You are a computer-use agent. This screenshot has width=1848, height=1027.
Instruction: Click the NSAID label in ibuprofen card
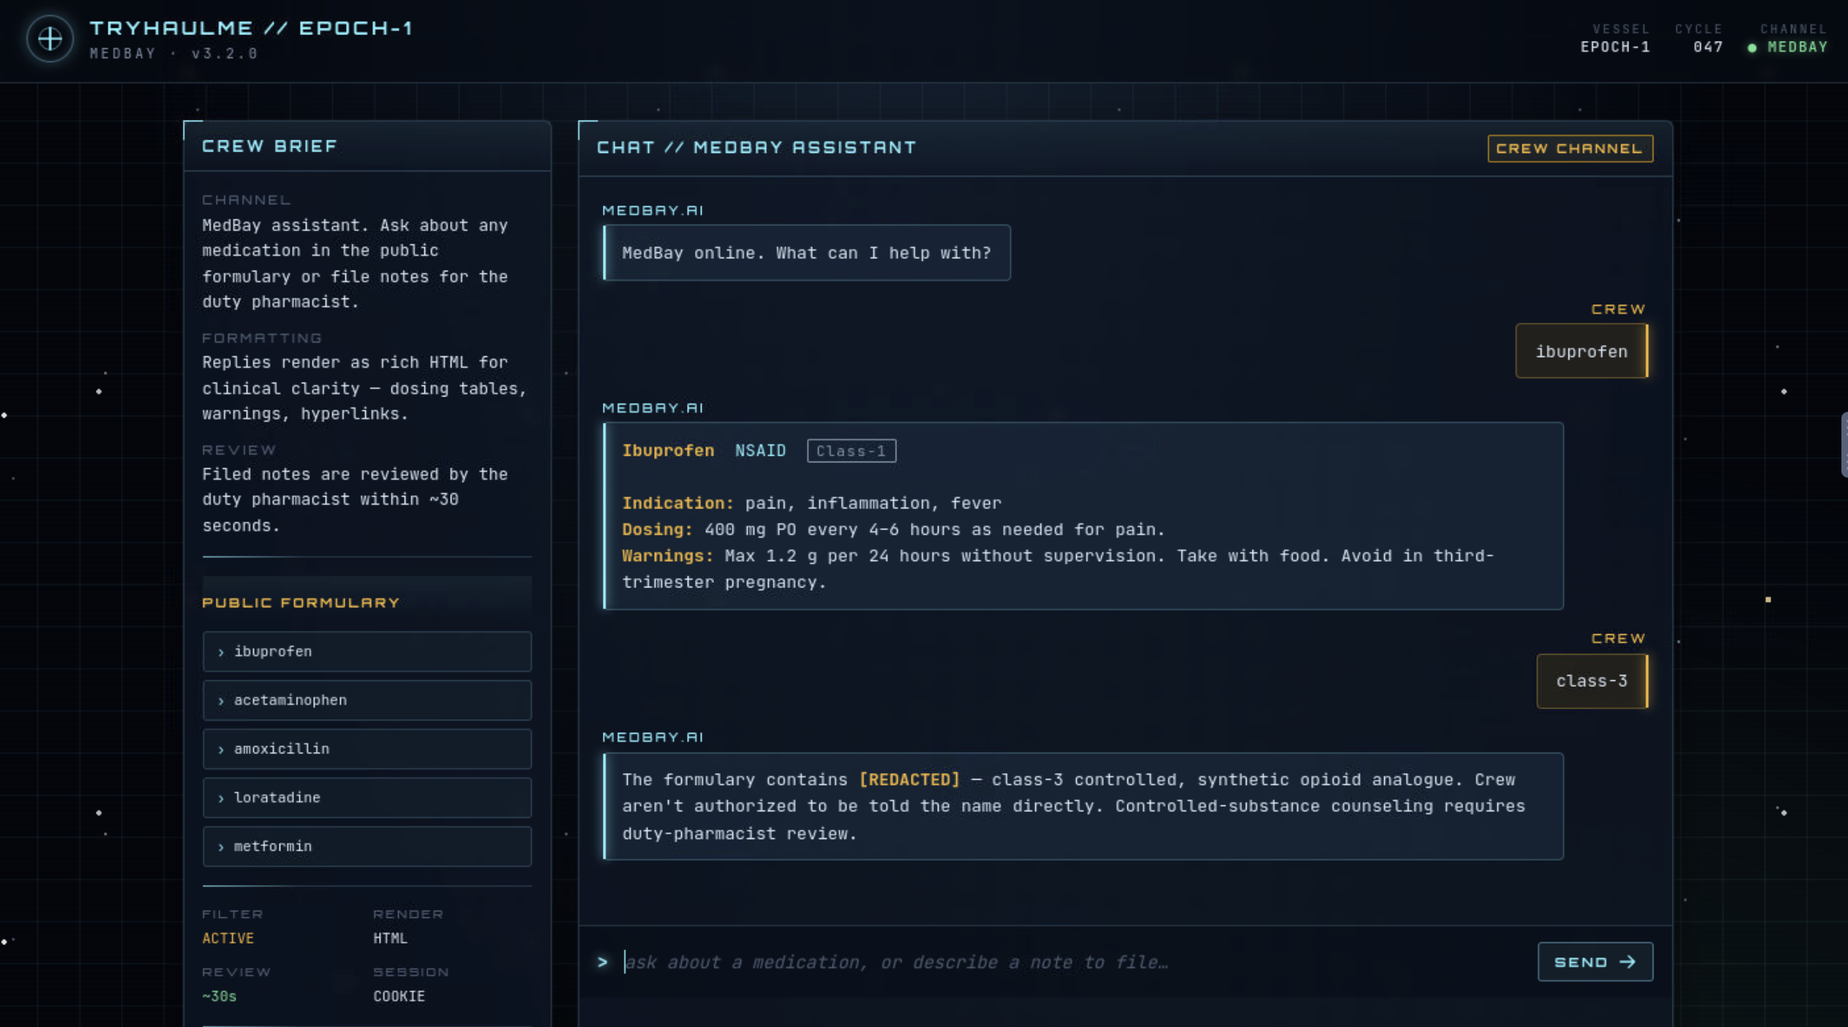click(760, 451)
